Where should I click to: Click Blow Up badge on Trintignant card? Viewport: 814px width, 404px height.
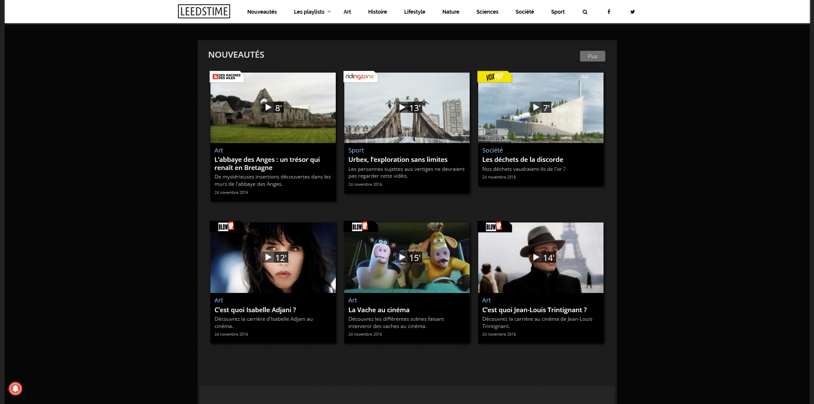(494, 226)
